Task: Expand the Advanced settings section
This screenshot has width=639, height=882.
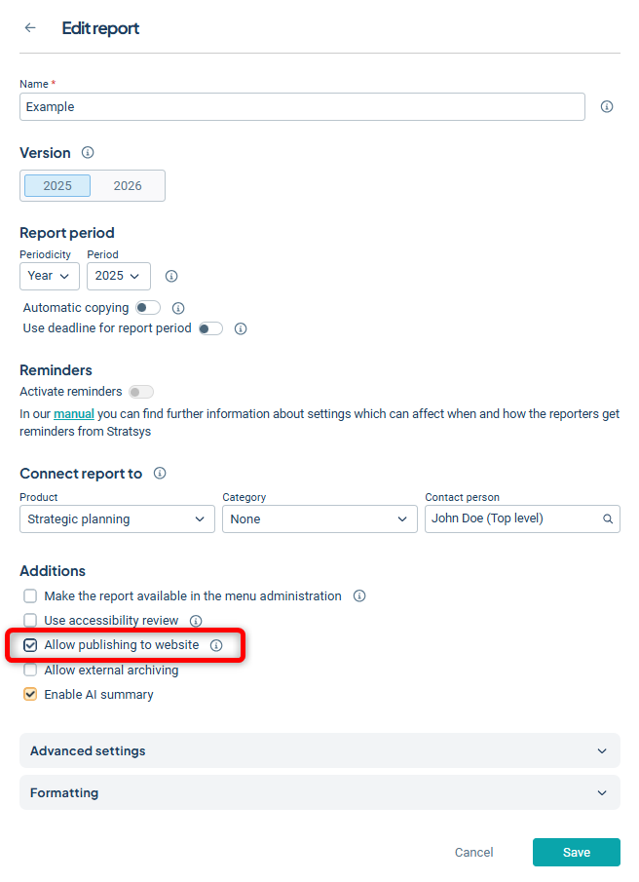Action: click(319, 751)
